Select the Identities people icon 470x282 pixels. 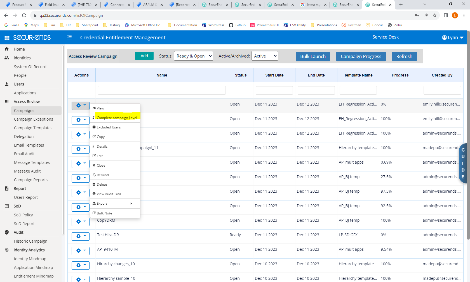[x=6, y=58]
